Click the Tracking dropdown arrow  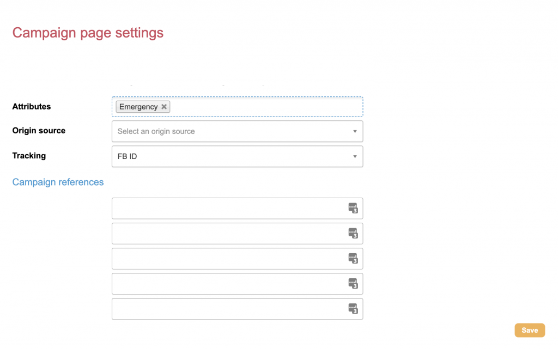point(355,156)
